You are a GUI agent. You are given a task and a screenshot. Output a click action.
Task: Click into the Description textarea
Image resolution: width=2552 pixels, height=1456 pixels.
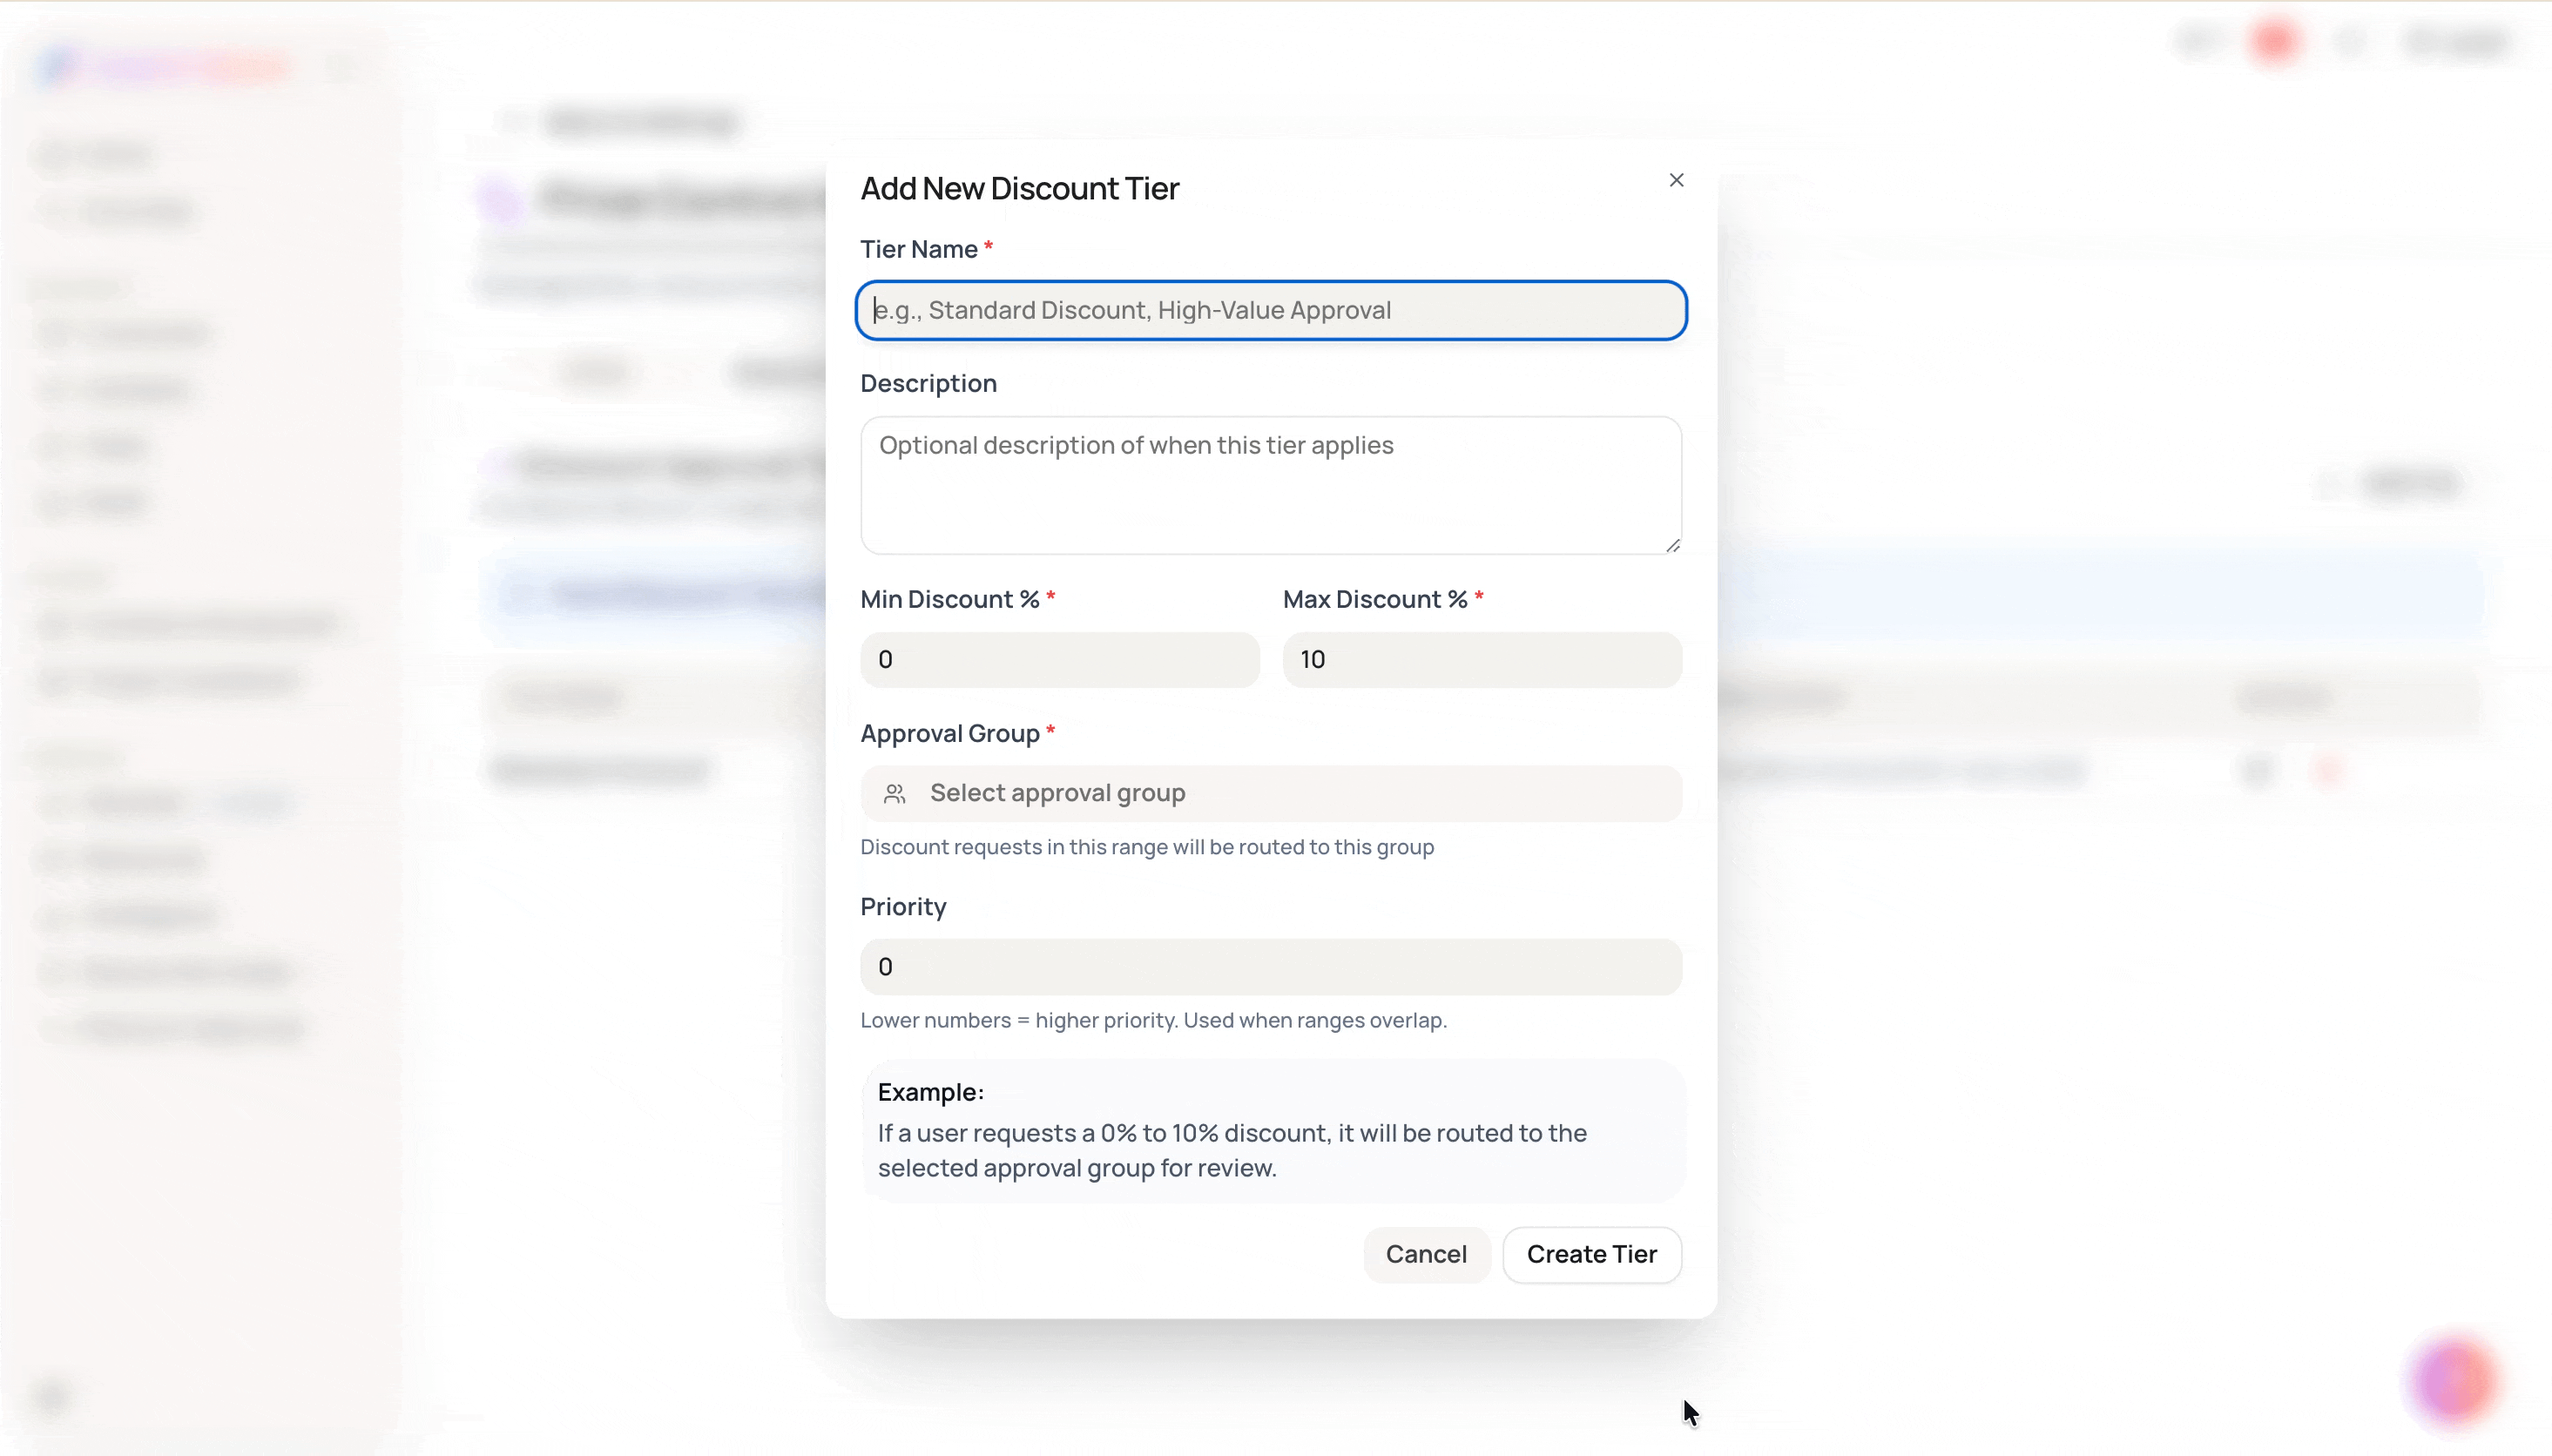pyautogui.click(x=1271, y=485)
